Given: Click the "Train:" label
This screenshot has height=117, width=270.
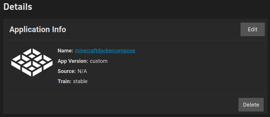Looking at the screenshot, I should 64,81.
